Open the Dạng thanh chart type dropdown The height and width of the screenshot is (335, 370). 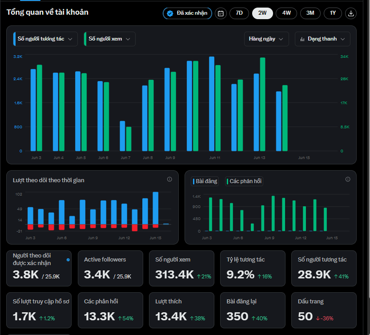point(322,39)
